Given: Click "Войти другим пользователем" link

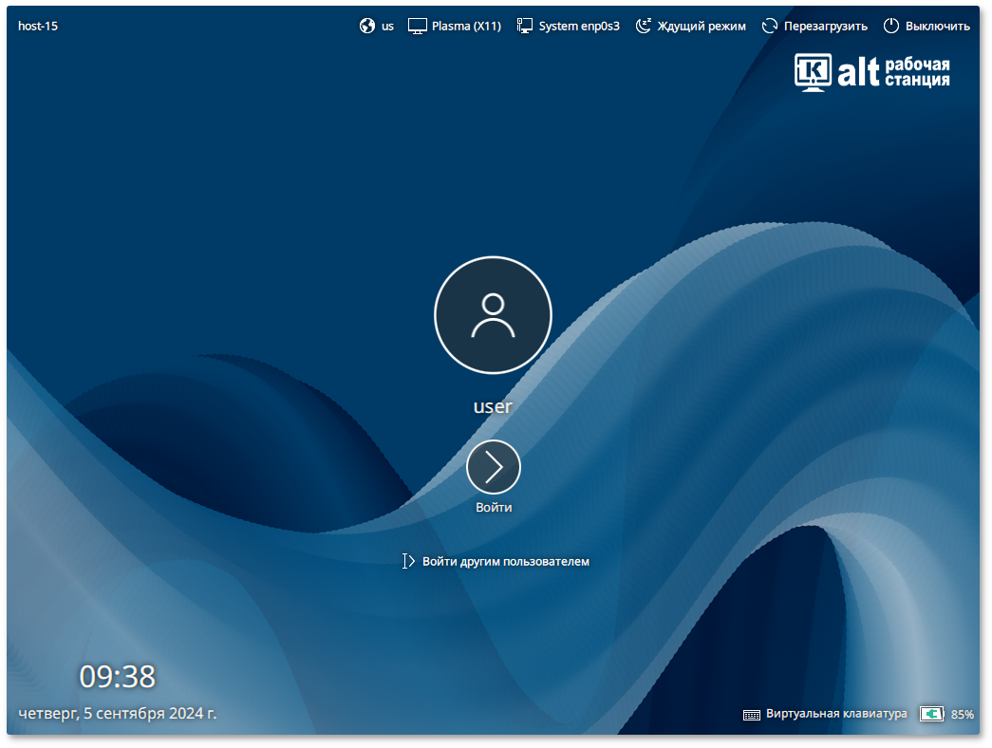Looking at the screenshot, I should pos(505,562).
